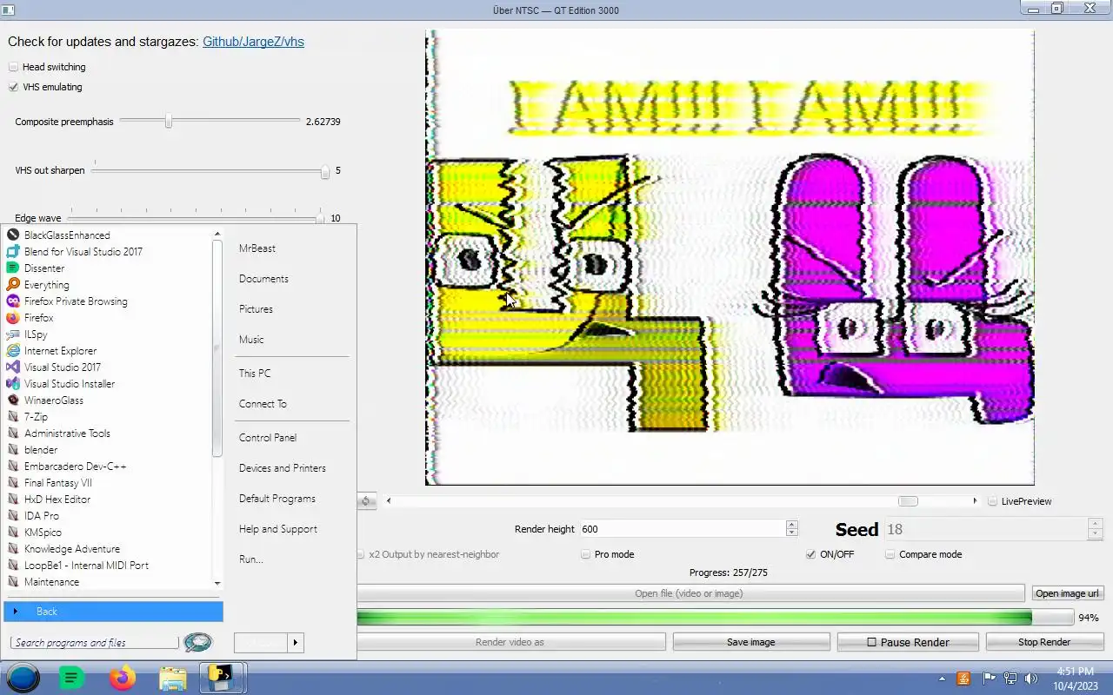Open Dissenter from the taskbar
The image size is (1113, 695).
click(71, 678)
